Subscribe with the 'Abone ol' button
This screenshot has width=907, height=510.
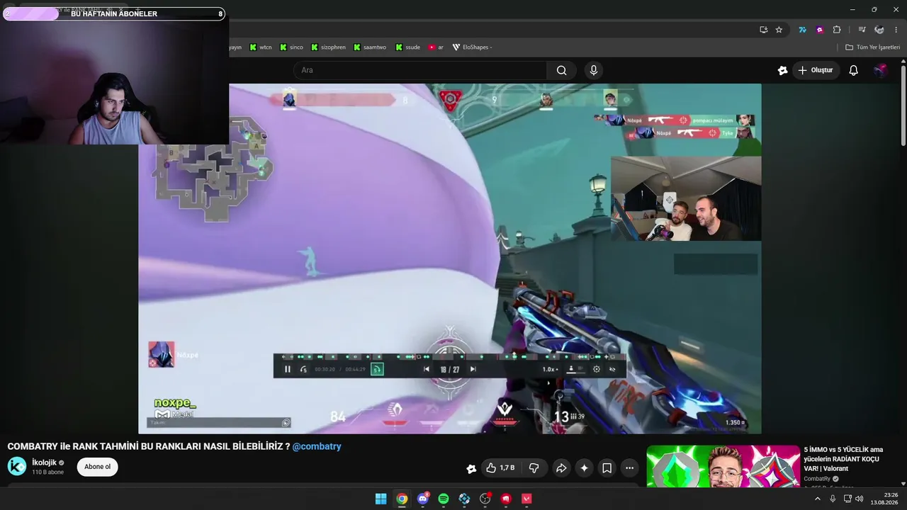[98, 467]
